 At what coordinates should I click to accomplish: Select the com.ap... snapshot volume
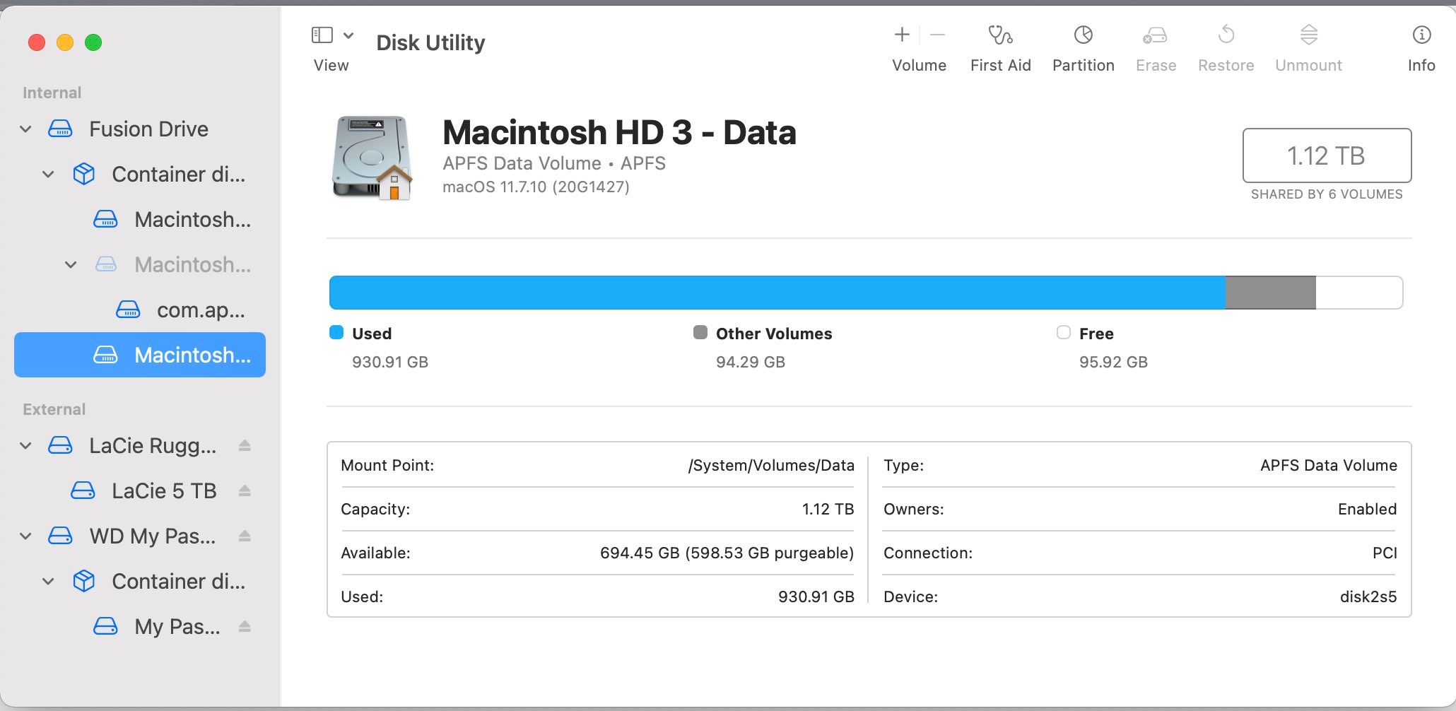(140, 310)
